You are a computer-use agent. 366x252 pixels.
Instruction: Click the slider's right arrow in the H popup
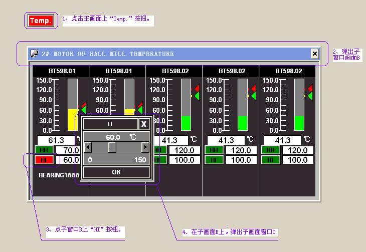(x=145, y=147)
